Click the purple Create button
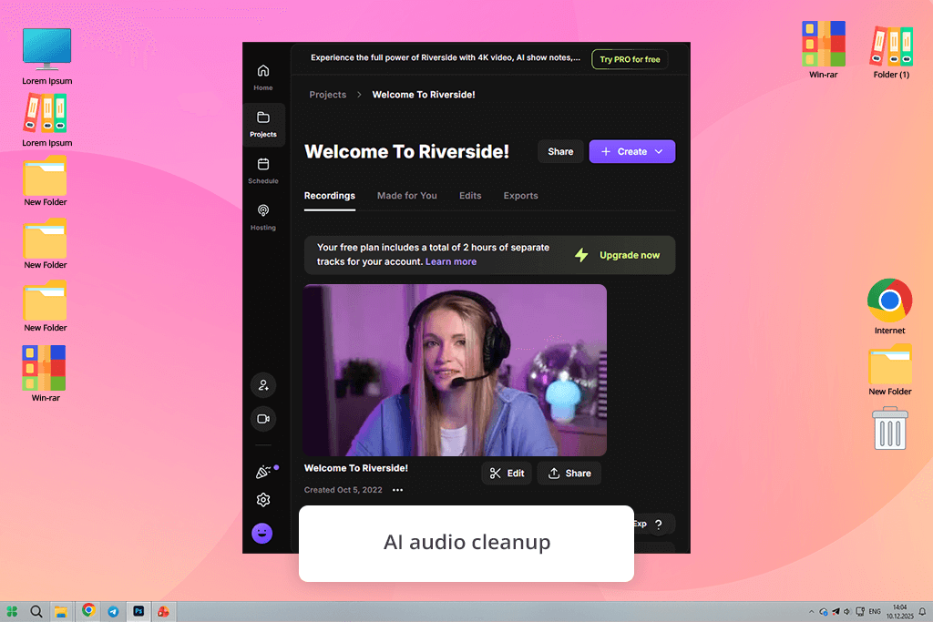 click(632, 152)
